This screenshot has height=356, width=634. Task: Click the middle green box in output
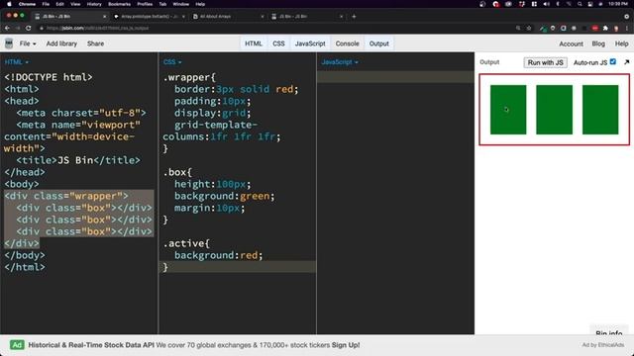(555, 110)
